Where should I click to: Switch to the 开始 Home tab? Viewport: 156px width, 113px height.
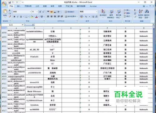point(11,6)
